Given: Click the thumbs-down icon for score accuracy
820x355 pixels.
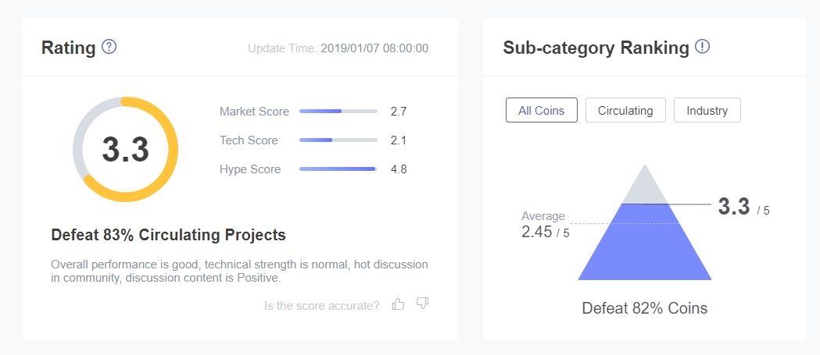Looking at the screenshot, I should tap(423, 304).
